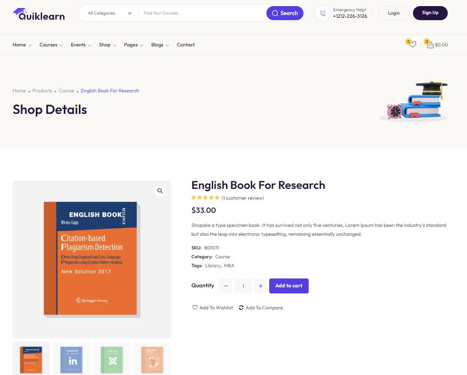Click the main English Book product image
Viewport: 467px width, 375px height.
(x=92, y=259)
